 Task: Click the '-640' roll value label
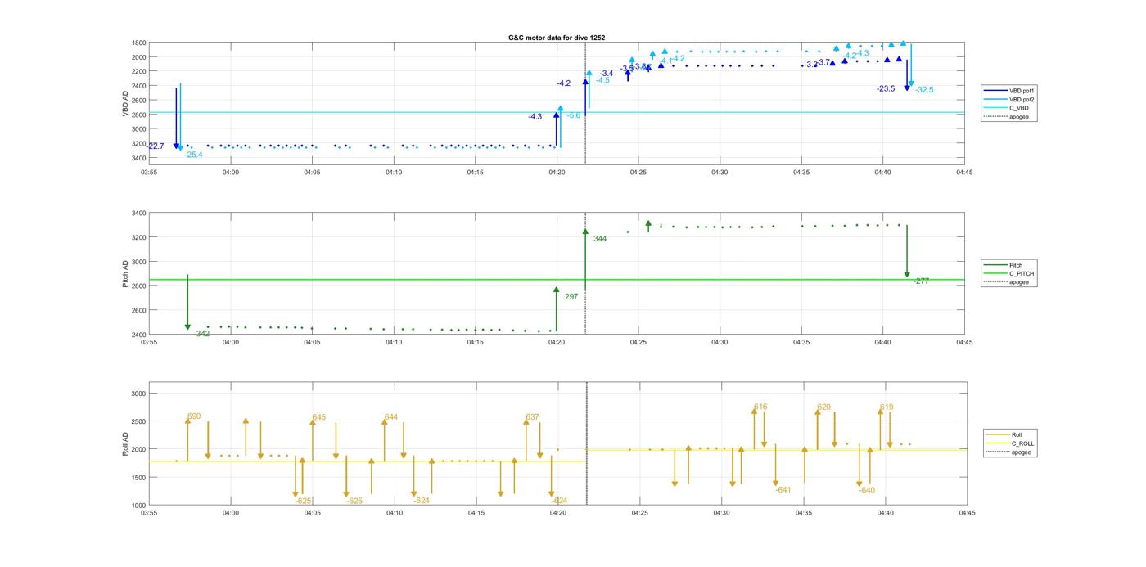click(x=867, y=491)
